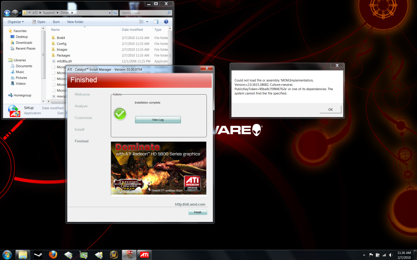Change the view with view icon
417x260 pixels.
pos(141,22)
